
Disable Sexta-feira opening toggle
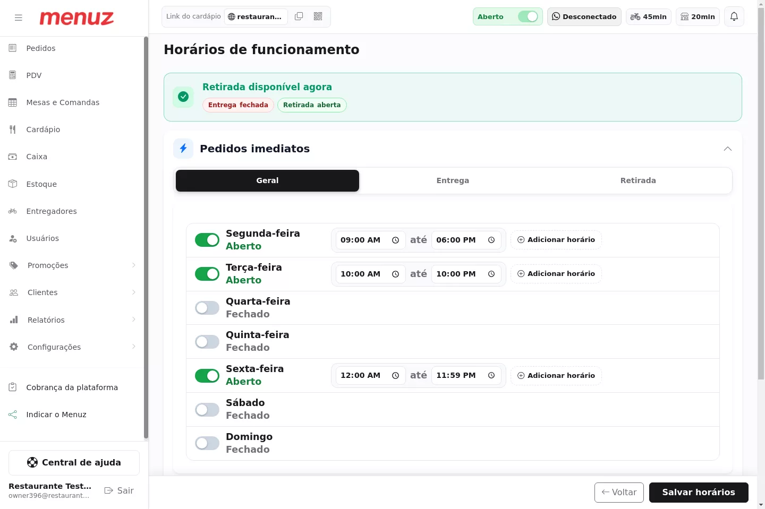[207, 376]
